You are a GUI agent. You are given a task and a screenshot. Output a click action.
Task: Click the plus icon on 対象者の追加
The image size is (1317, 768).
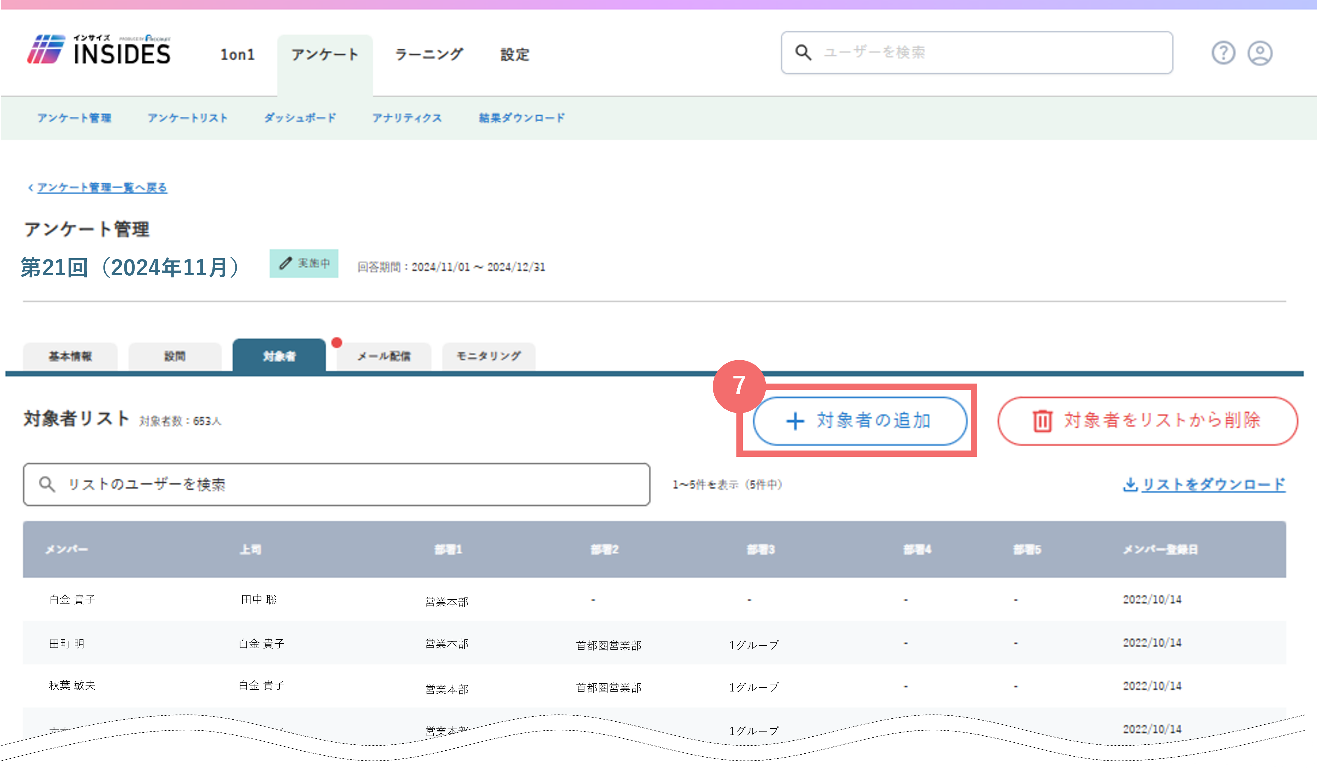click(x=795, y=421)
